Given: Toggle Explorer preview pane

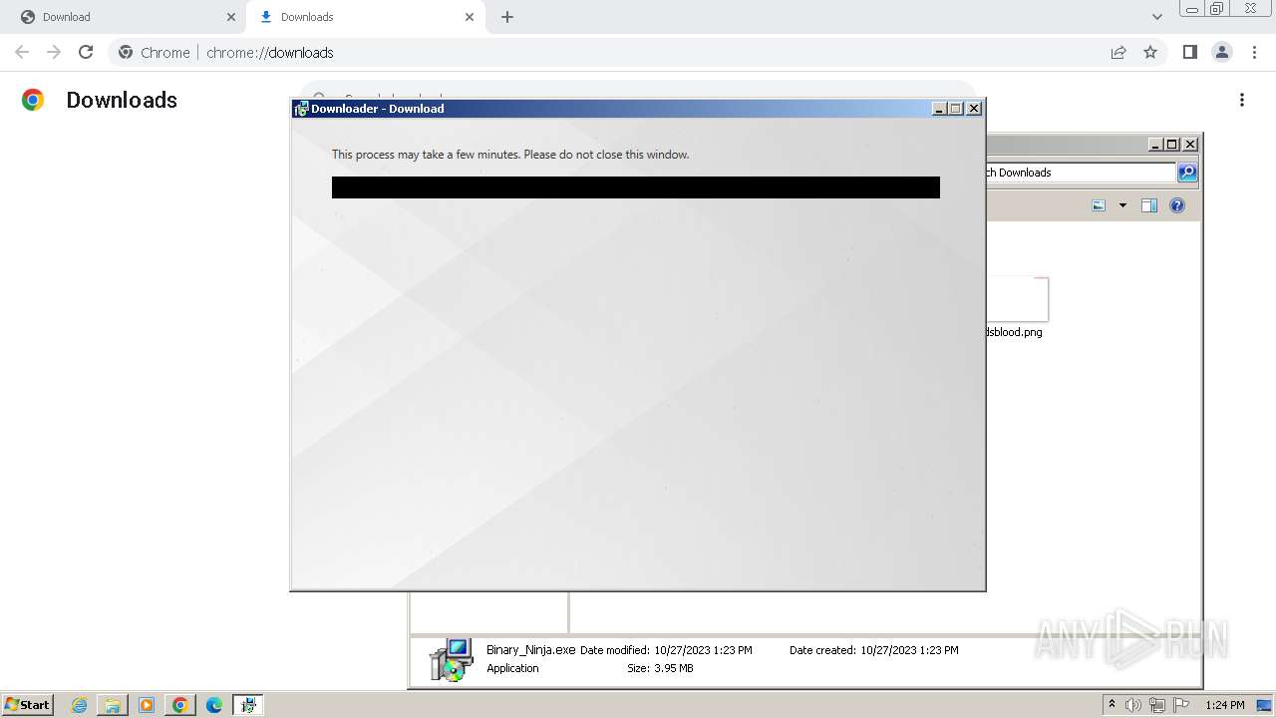Looking at the screenshot, I should pos(1148,205).
